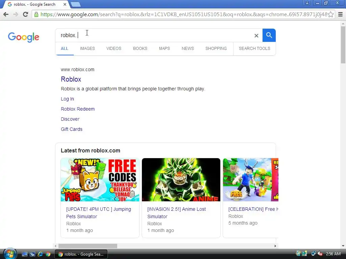This screenshot has height=259, width=346.
Task: Click vertical scrollbar up arrow
Action: pyautogui.click(x=343, y=23)
